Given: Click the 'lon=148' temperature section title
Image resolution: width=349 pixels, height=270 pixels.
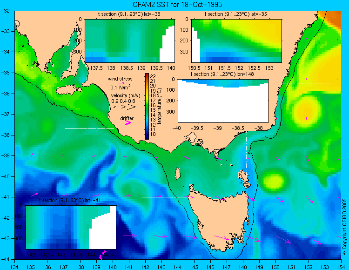Looking at the screenshot, I should 222,74.
